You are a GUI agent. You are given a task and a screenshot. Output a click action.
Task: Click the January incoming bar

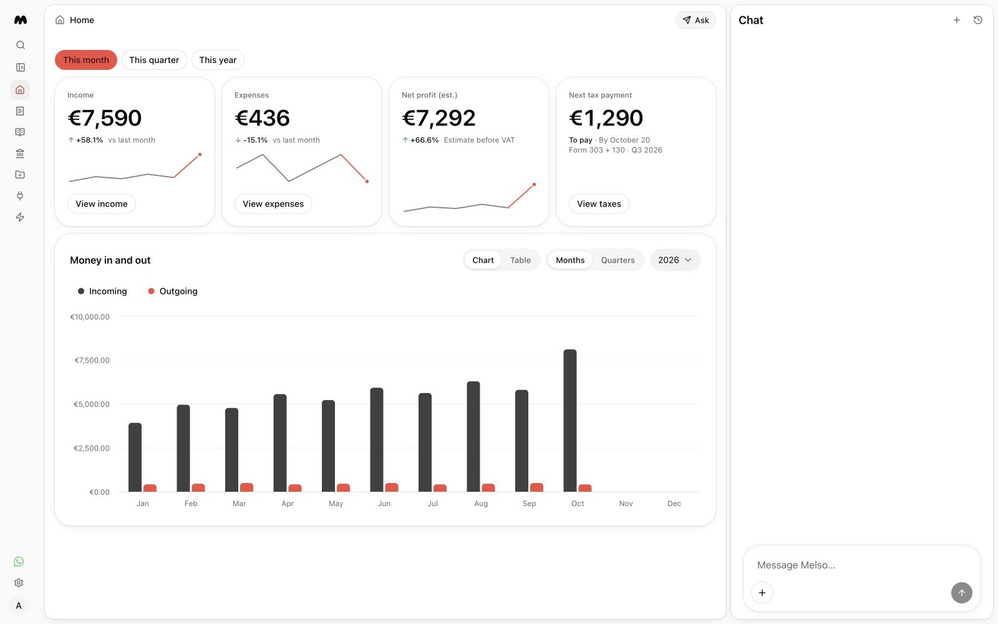tap(135, 457)
